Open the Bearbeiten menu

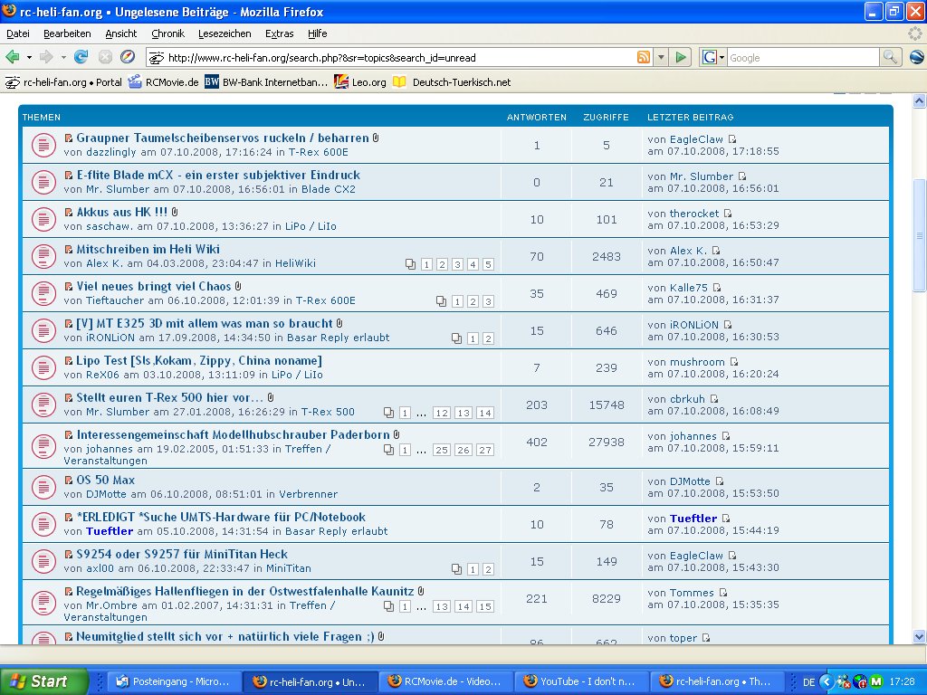coord(67,33)
